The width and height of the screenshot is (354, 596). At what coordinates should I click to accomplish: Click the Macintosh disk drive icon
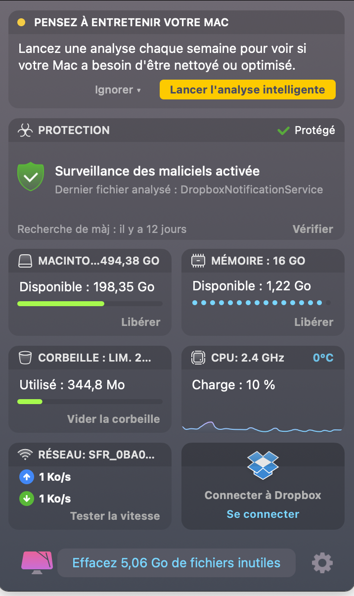pos(25,261)
